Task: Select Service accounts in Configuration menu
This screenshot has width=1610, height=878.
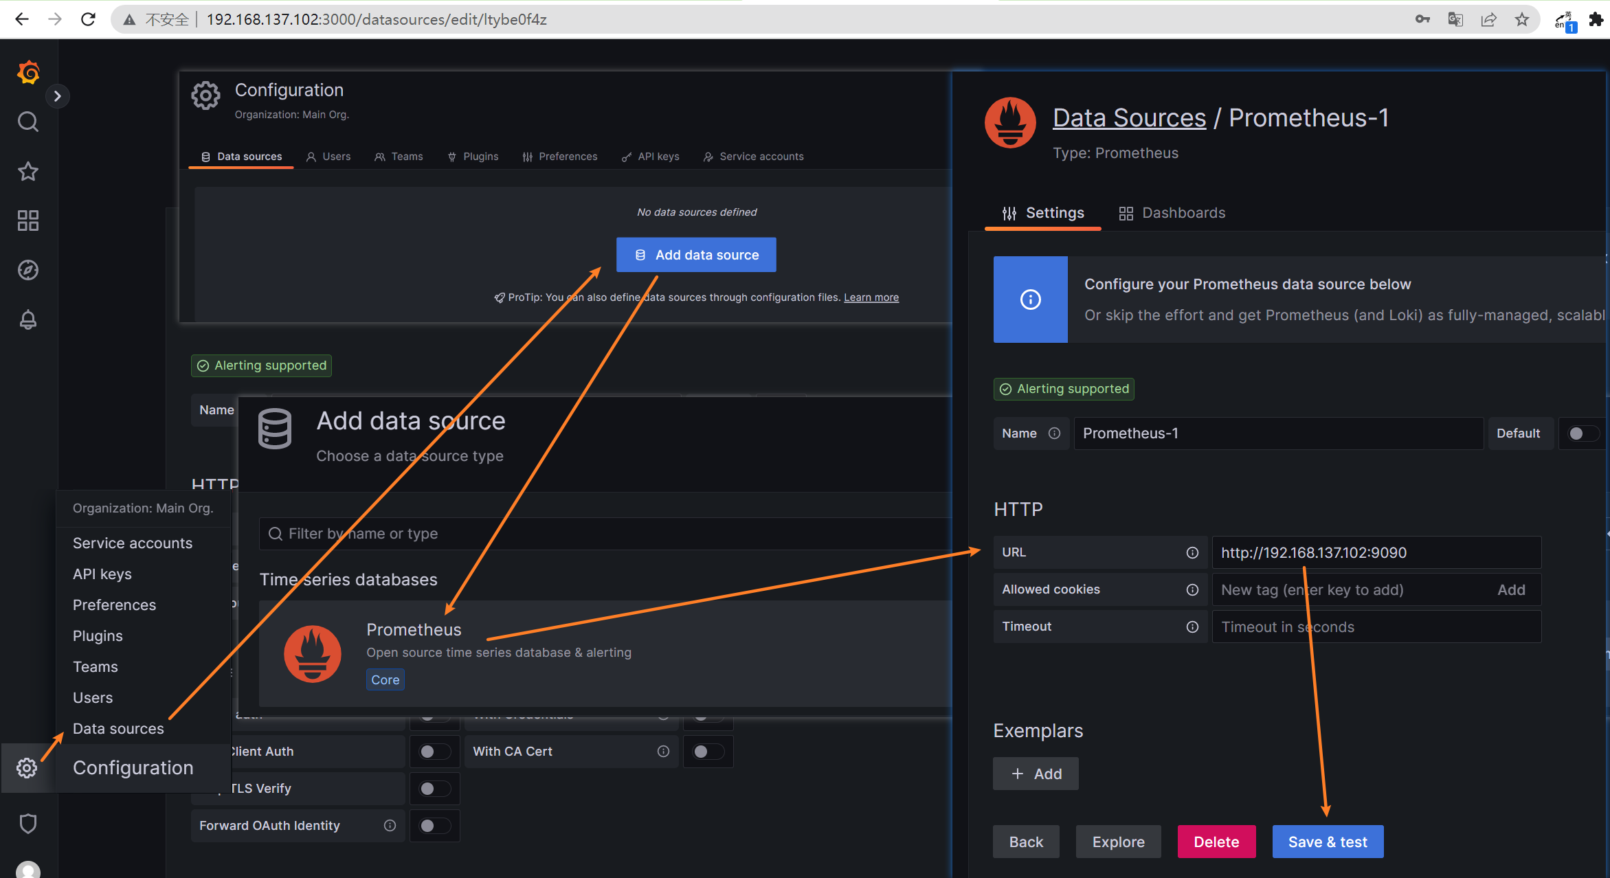Action: (133, 543)
